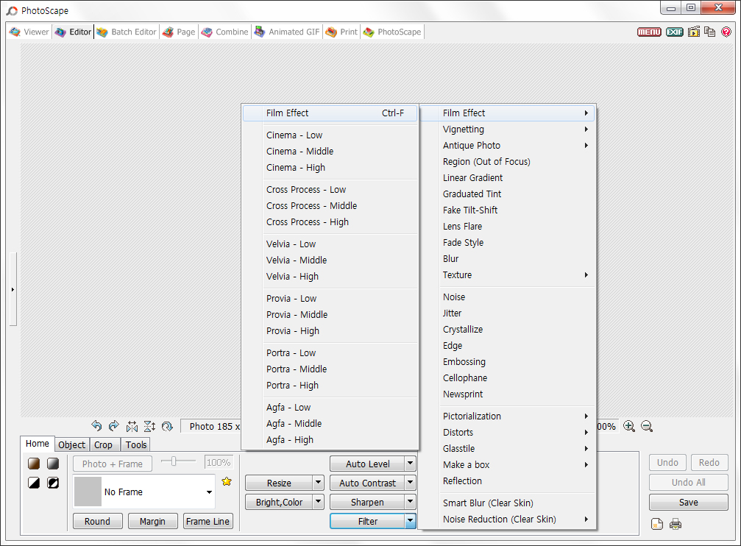This screenshot has width=741, height=546.
Task: Click the filmstrip video icon in top toolbar
Action: click(x=694, y=32)
